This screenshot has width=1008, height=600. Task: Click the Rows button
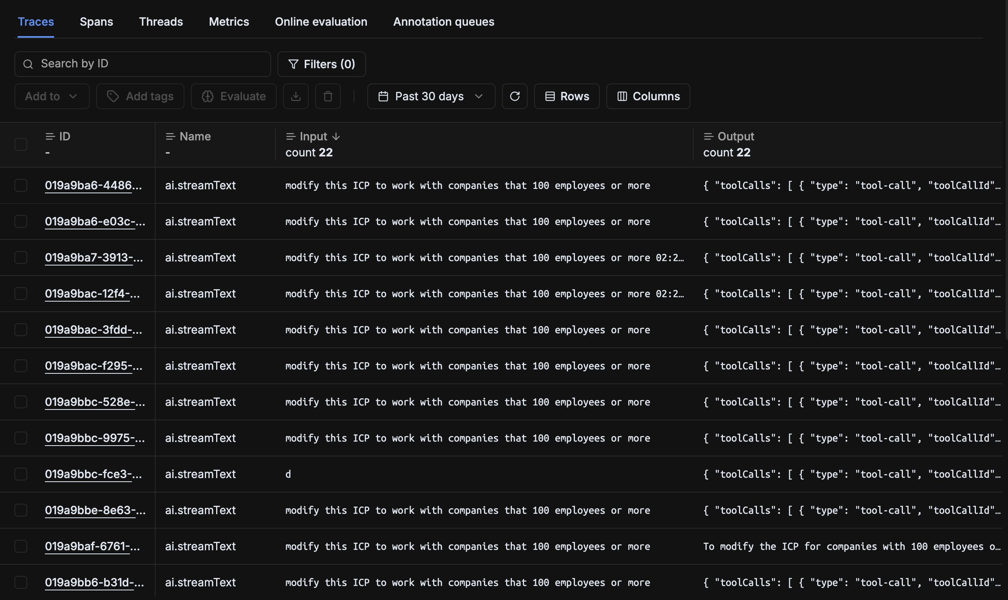point(567,96)
